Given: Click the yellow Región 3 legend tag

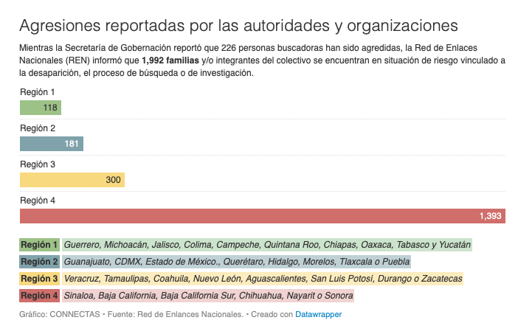Looking at the screenshot, I should click(40, 279).
